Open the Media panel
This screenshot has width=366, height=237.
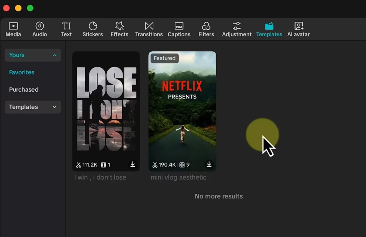point(13,29)
